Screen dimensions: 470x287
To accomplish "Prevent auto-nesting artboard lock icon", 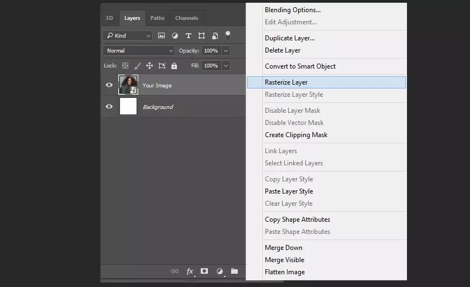I will pos(162,66).
